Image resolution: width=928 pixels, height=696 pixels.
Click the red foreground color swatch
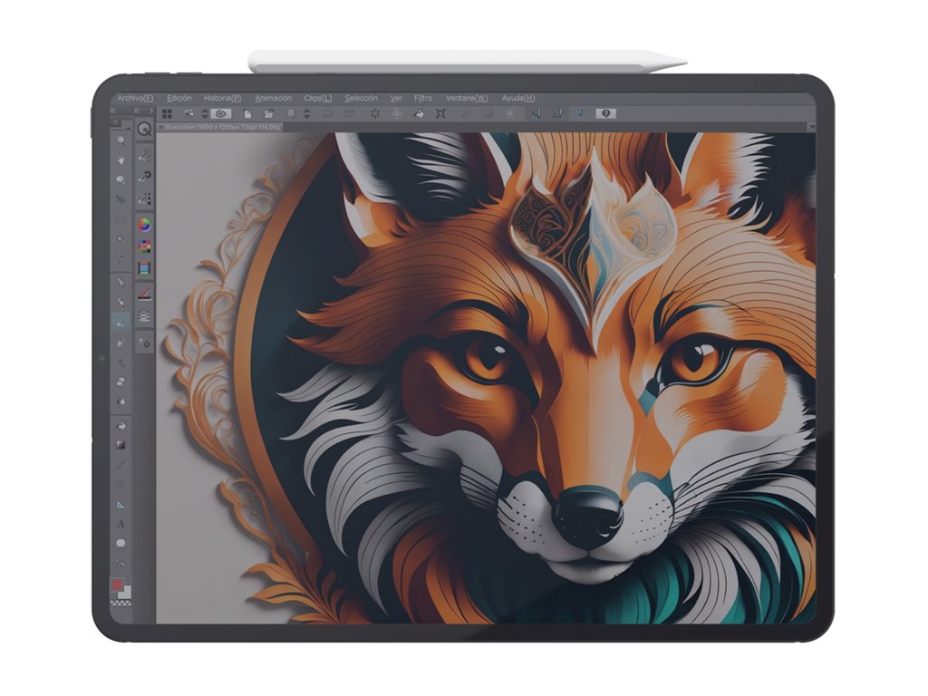pos(117,585)
